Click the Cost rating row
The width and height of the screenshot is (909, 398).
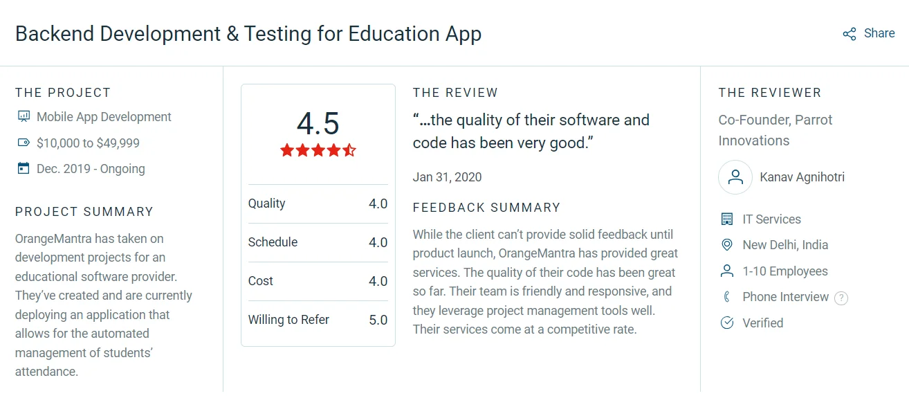point(318,281)
